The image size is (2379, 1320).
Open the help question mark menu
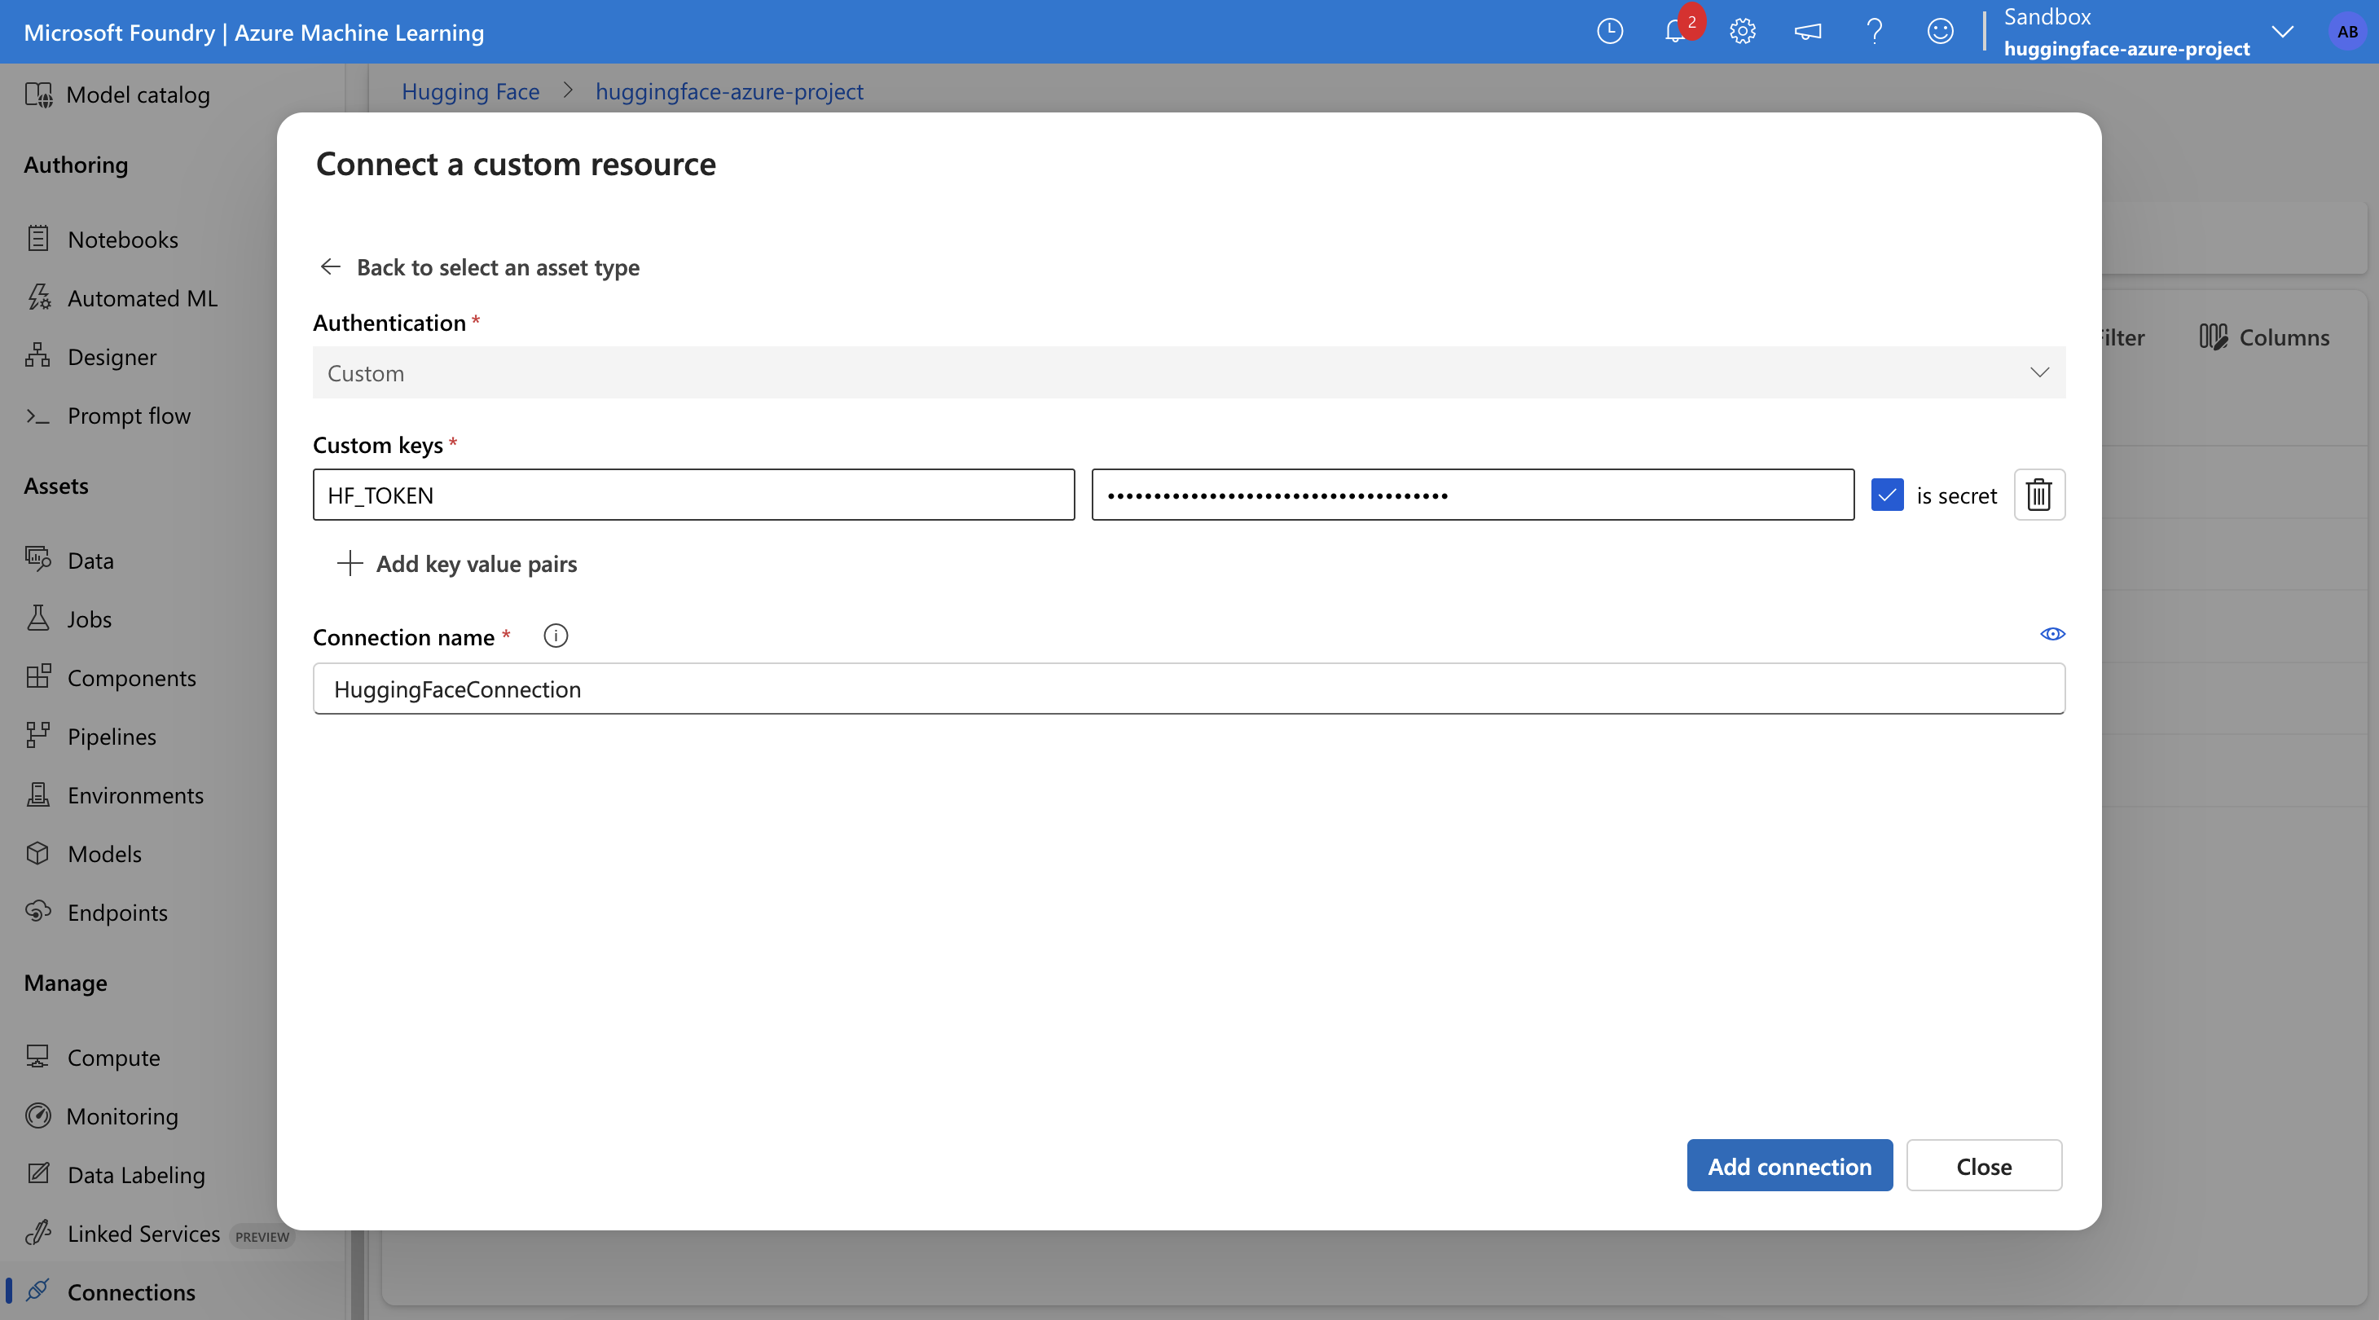point(1875,32)
